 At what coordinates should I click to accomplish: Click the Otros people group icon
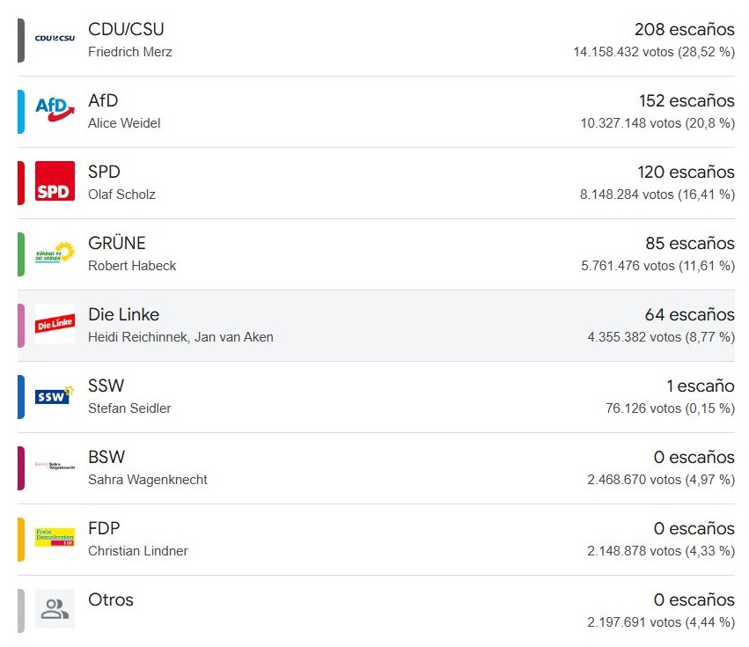point(55,608)
